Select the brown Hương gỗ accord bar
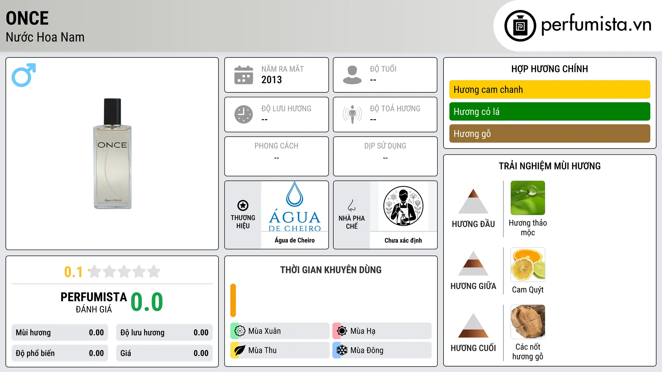This screenshot has width=662, height=372. [x=550, y=133]
